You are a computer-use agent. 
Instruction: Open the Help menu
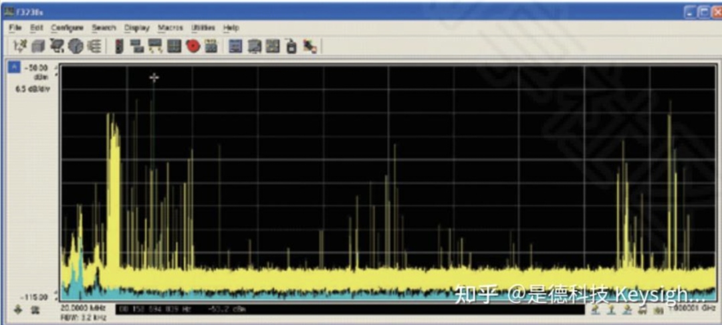pos(231,27)
